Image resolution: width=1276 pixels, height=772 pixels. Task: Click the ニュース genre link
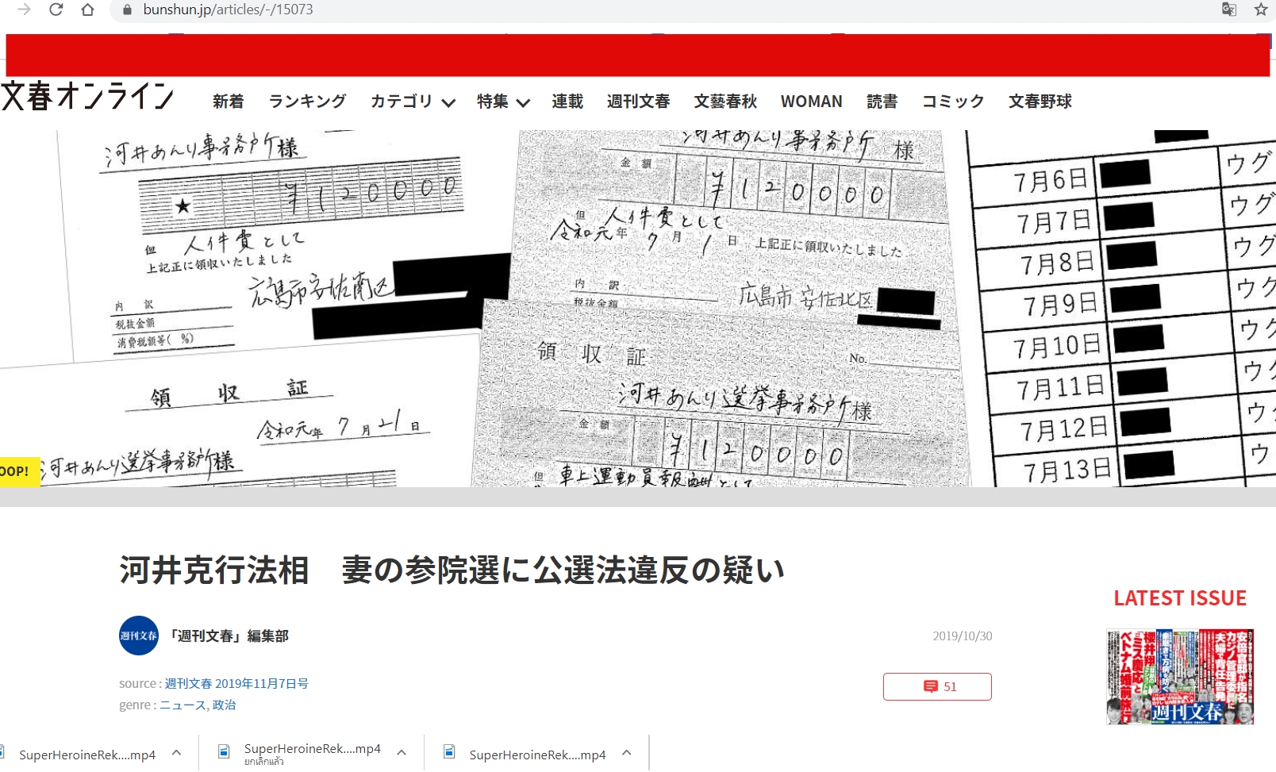tap(183, 705)
